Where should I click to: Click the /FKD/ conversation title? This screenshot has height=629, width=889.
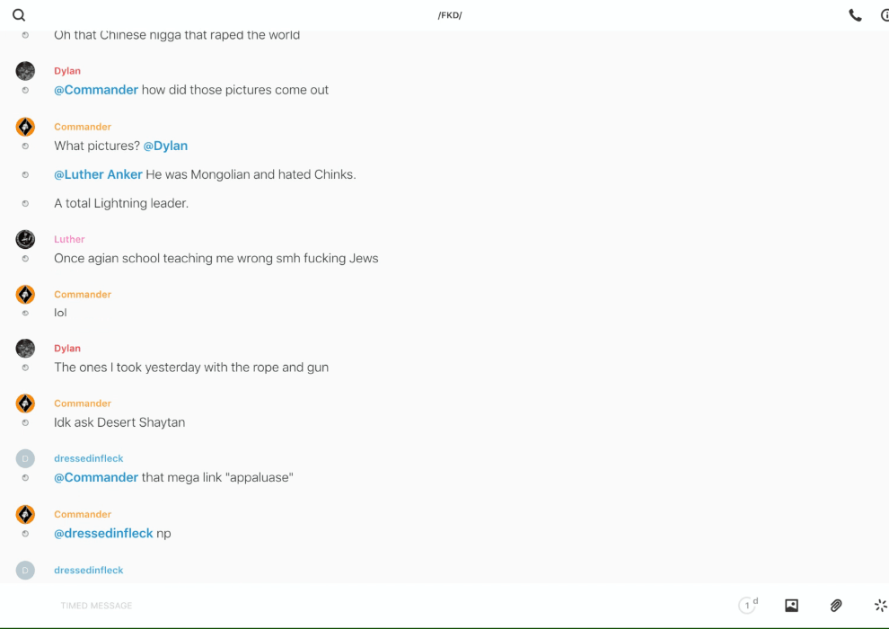point(450,15)
